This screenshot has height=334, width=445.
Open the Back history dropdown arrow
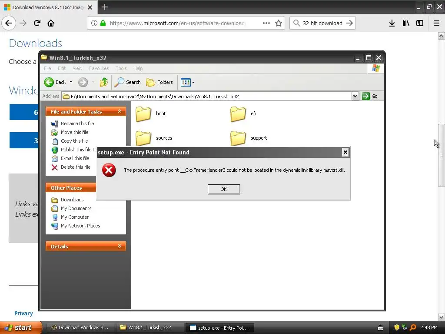(71, 82)
